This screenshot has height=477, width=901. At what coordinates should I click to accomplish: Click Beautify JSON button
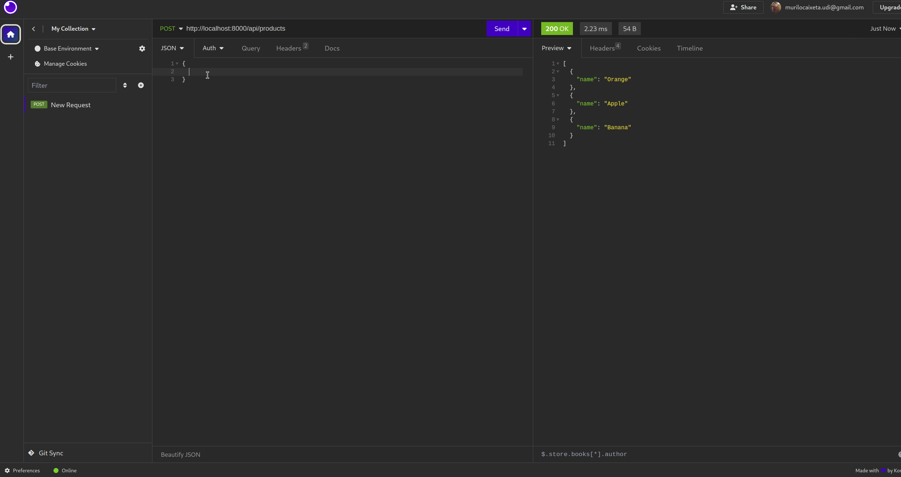(180, 455)
